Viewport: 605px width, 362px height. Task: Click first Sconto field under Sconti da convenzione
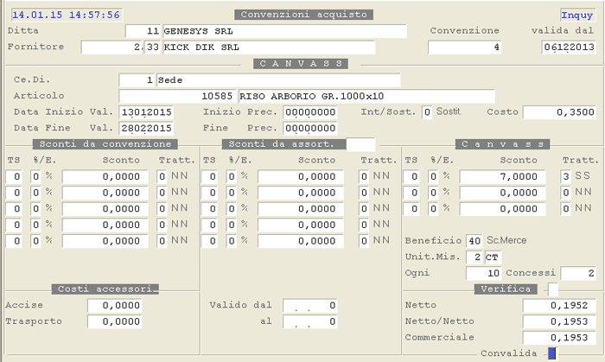click(x=105, y=176)
